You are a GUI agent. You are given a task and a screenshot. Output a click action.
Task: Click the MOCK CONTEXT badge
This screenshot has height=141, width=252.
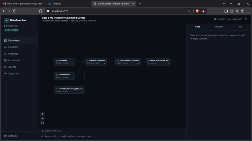[x=12, y=30]
